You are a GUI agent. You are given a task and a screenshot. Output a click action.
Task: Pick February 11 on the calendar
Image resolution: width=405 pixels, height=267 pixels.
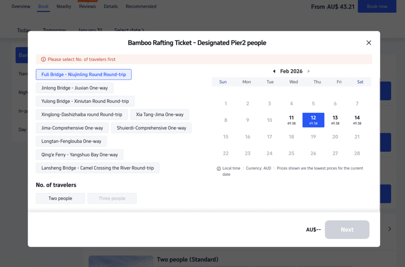coord(291,120)
